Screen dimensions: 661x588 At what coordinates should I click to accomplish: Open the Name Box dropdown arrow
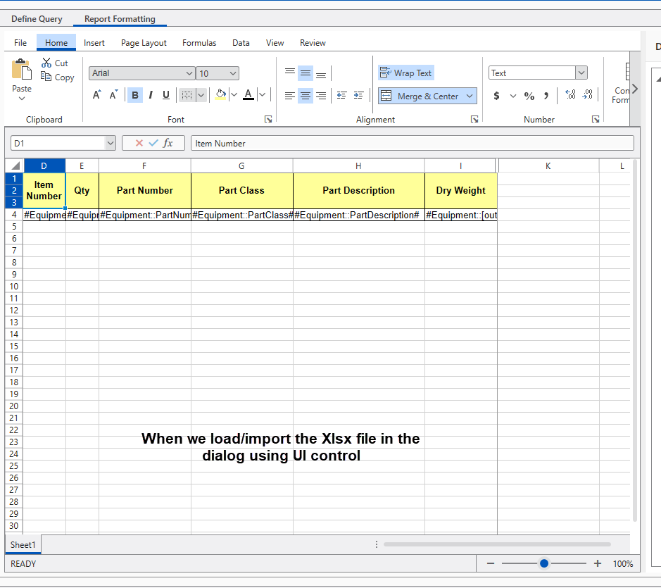110,143
